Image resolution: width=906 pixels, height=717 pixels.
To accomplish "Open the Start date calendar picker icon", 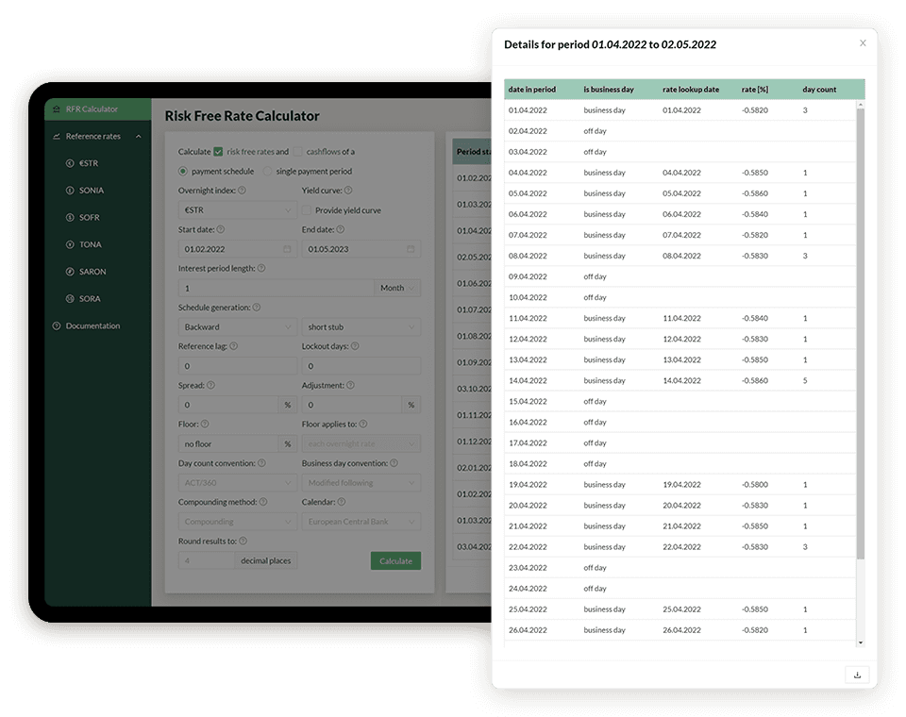I will tap(287, 249).
